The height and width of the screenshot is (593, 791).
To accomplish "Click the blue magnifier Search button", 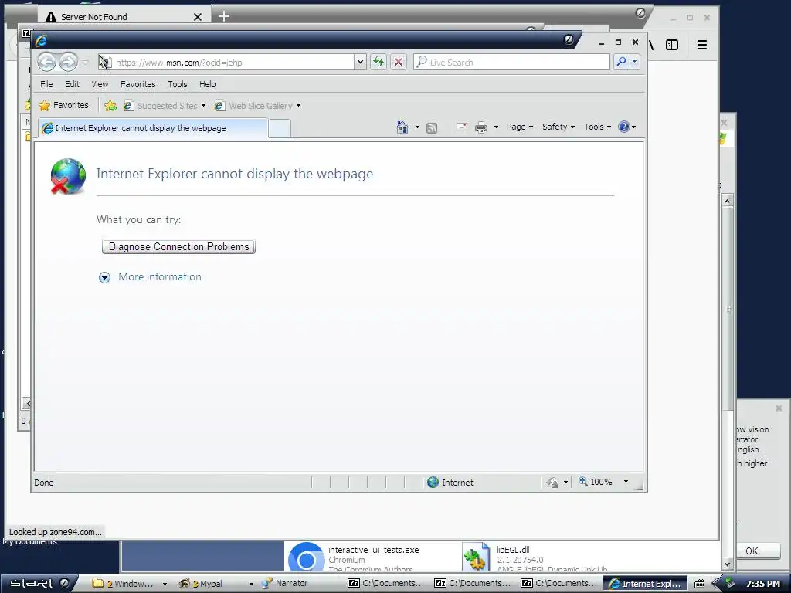I will coord(622,62).
